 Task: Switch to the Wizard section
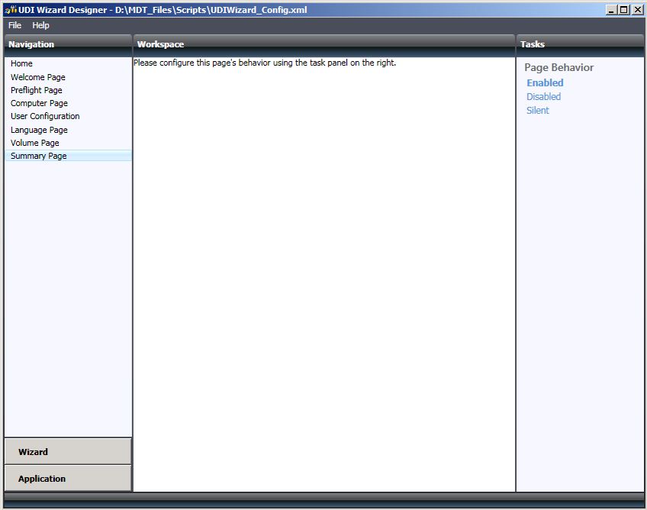(x=68, y=452)
